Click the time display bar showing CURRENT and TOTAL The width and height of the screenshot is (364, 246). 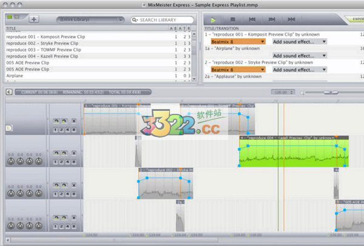(x=83, y=92)
